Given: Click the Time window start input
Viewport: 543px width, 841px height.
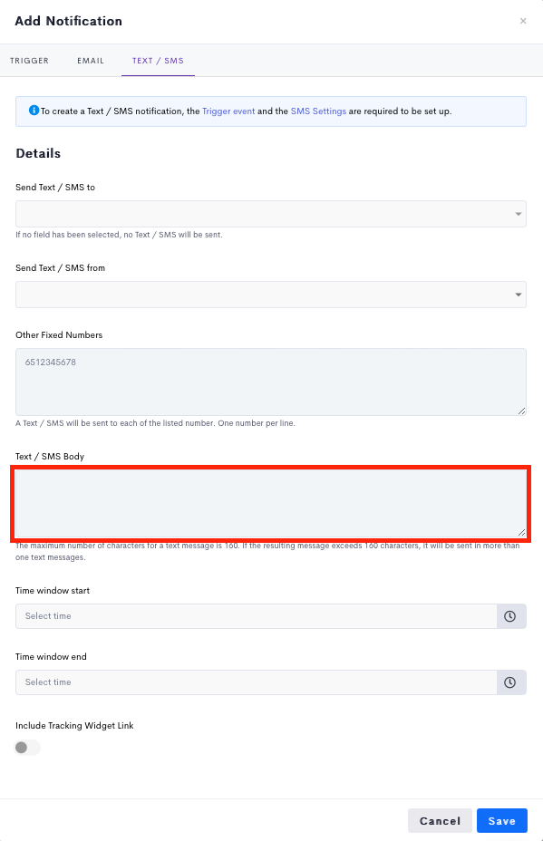Looking at the screenshot, I should [x=257, y=616].
